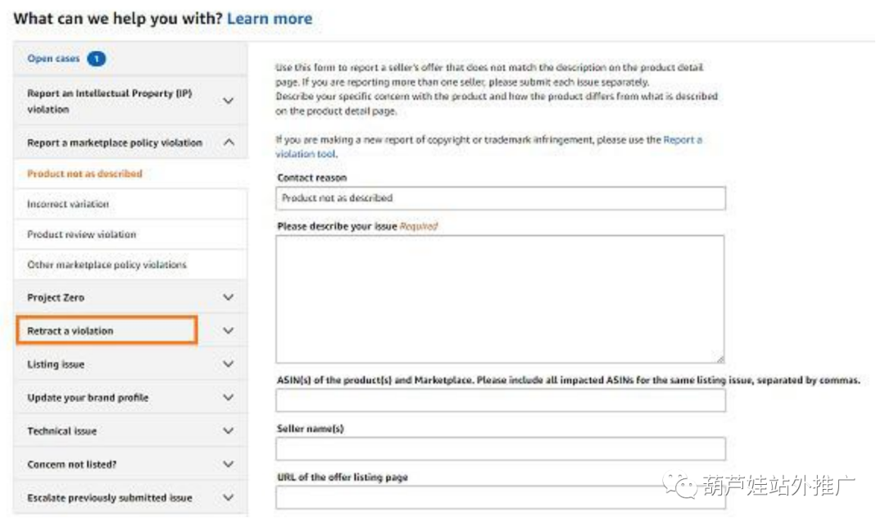Open Other marketplace policy violations
885x525 pixels.
tap(107, 265)
